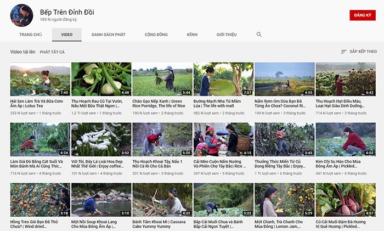Open the DANH SÁCH PHÁT tab
The image size is (384, 231).
109,35
